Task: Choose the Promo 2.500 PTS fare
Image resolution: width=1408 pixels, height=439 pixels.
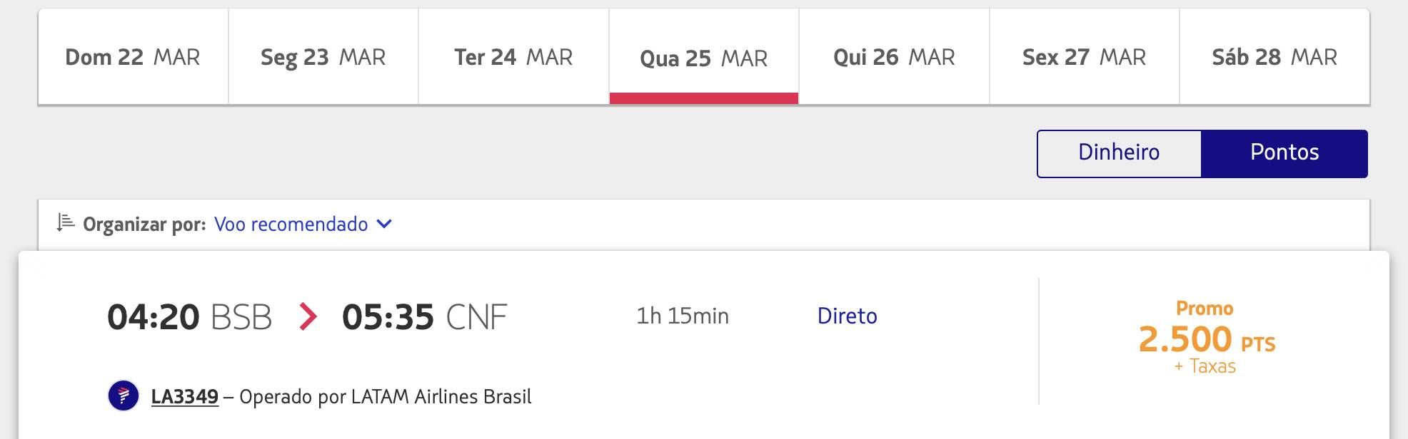Action: [x=1207, y=337]
